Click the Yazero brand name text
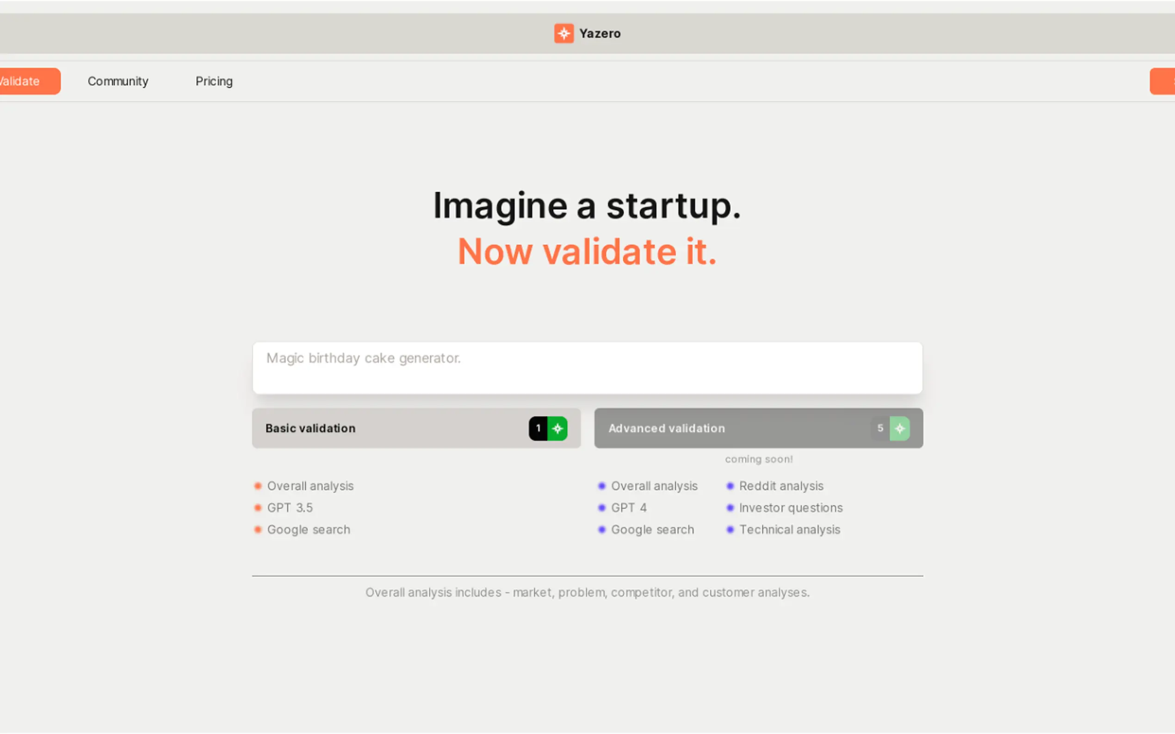Image resolution: width=1175 pixels, height=734 pixels. (600, 33)
